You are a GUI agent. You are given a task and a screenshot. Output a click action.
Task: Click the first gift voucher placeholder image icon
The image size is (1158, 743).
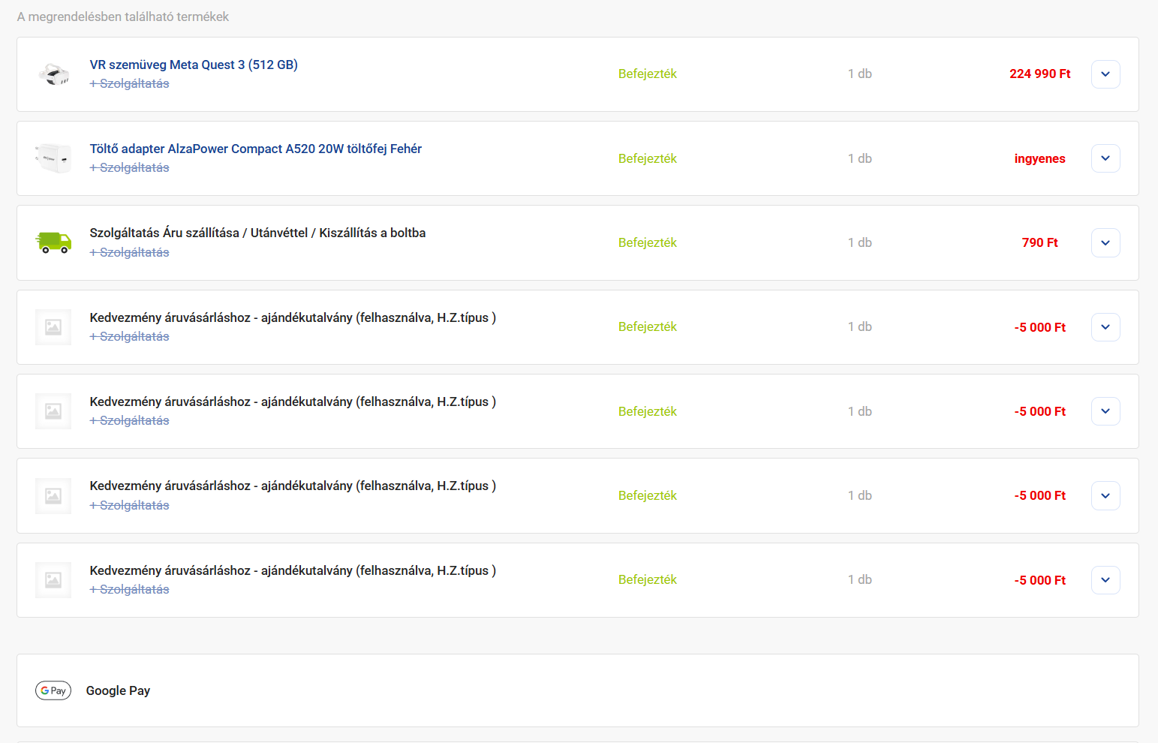click(53, 327)
